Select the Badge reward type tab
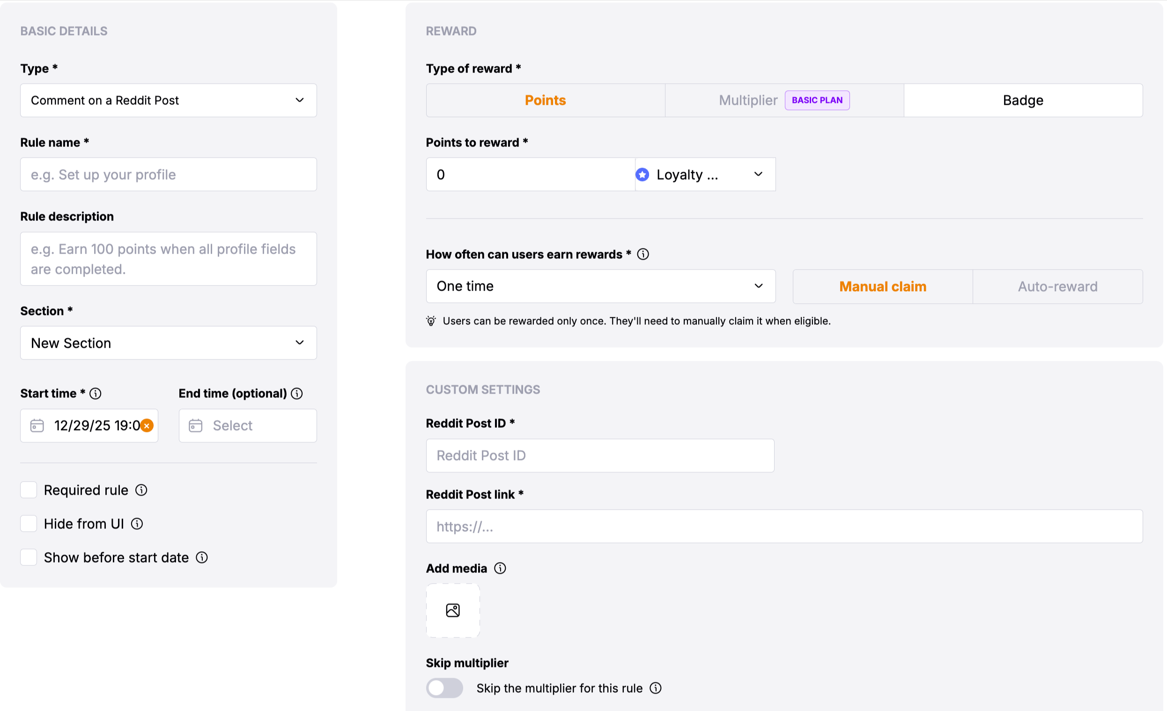1167x711 pixels. [1023, 100]
